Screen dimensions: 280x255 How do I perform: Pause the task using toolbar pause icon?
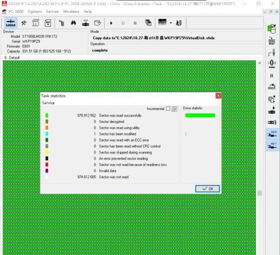123,23
